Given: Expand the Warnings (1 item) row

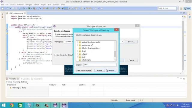Looking at the screenshot, I should [x=8, y=88].
